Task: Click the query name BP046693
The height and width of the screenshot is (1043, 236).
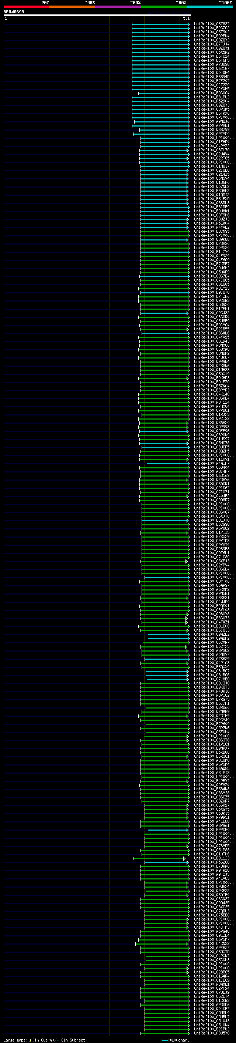Action: point(14,12)
